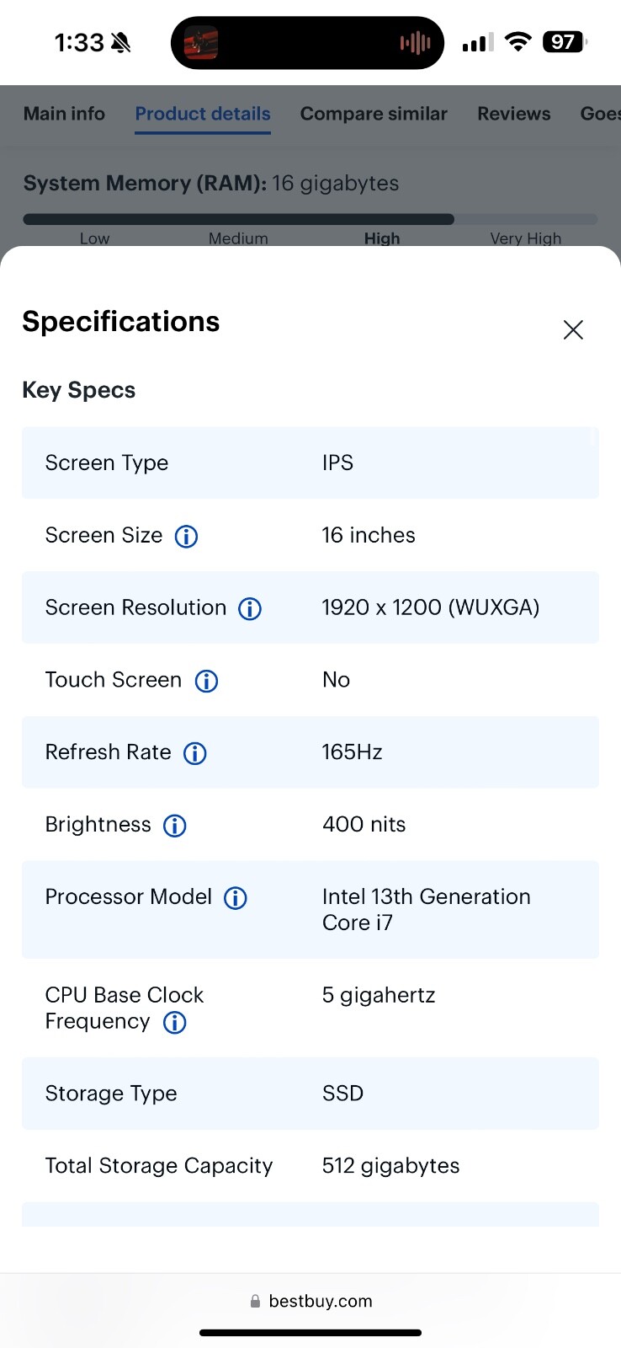
Task: Select the Screen Type IPS row
Action: click(310, 463)
